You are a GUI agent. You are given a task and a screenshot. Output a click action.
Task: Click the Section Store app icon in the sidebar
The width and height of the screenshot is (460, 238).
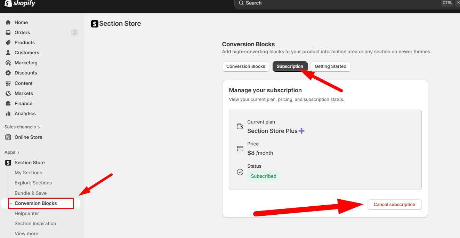8,162
